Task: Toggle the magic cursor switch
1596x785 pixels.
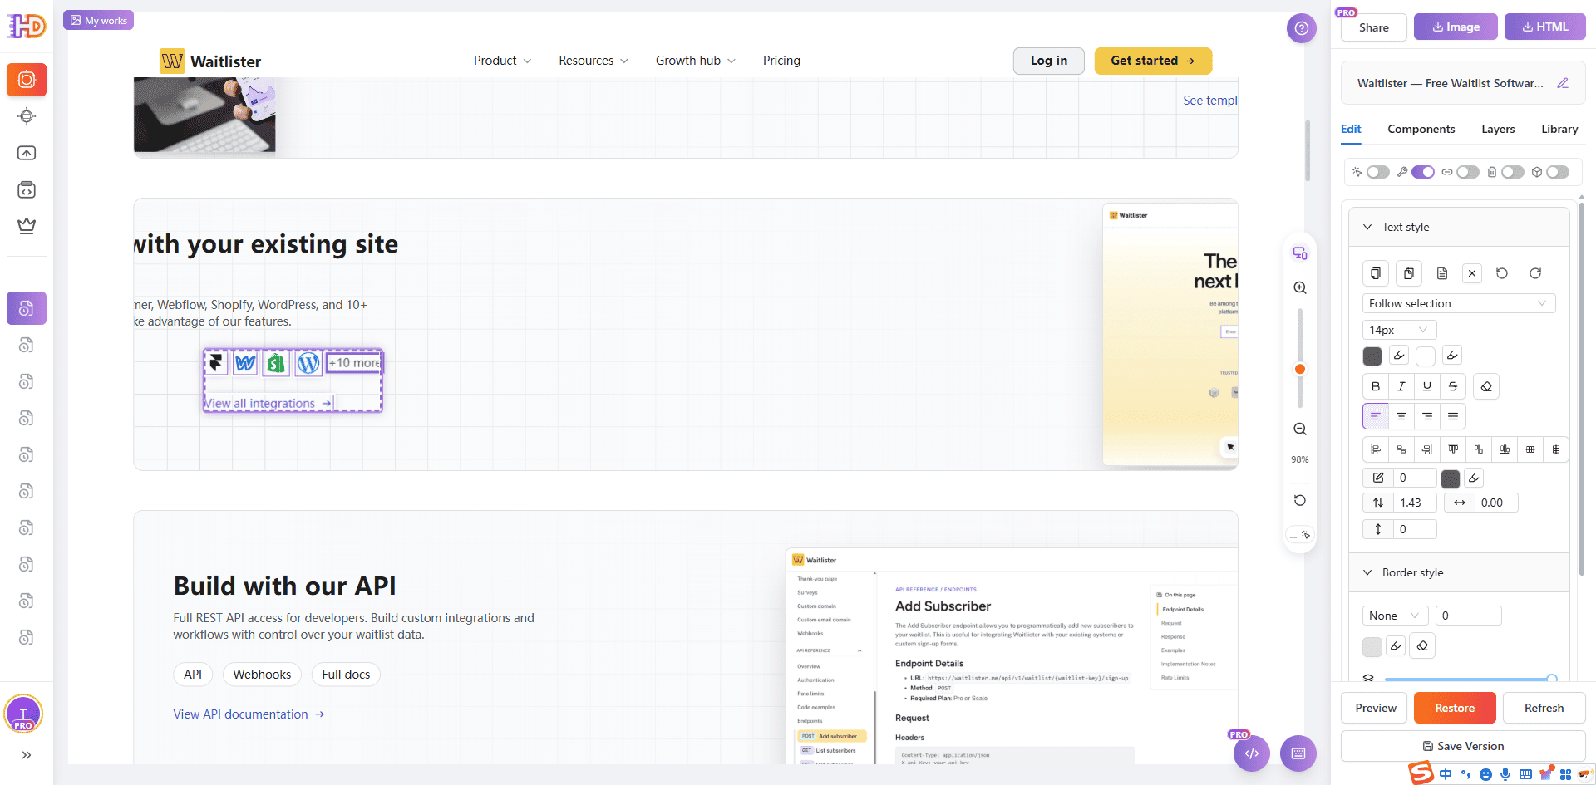Action: (x=1378, y=172)
